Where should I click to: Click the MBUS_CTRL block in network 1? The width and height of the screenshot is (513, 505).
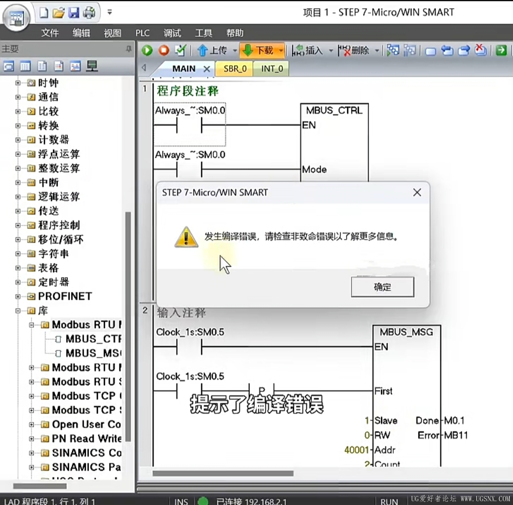(x=334, y=143)
